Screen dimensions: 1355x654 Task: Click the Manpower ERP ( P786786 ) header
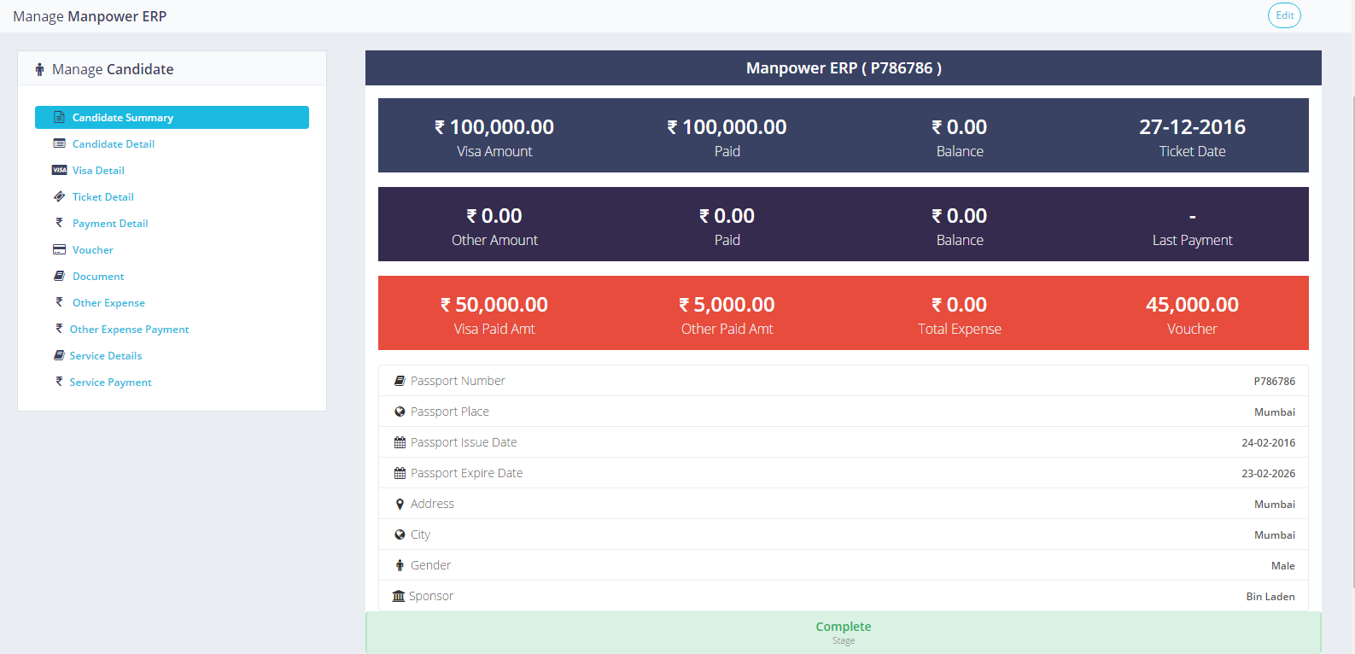tap(844, 68)
